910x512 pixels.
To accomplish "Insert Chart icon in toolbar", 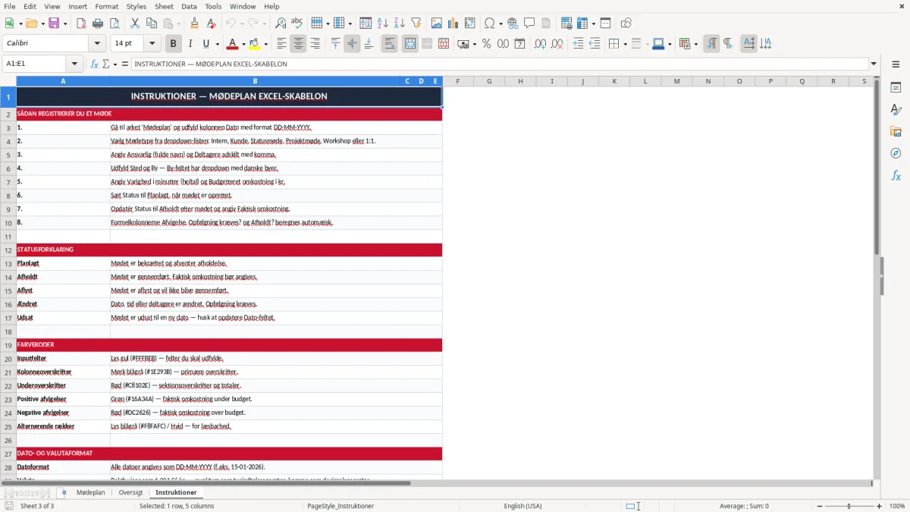I will pos(453,24).
